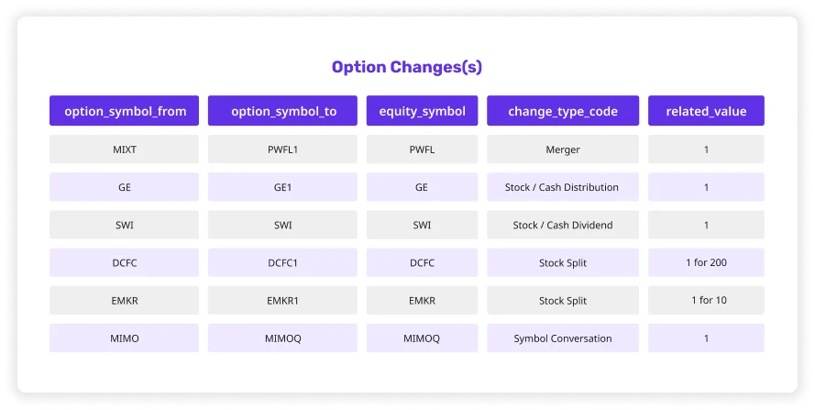Click the PWFL equity symbol cell
Image resolution: width=815 pixels, height=410 pixels.
pos(422,150)
